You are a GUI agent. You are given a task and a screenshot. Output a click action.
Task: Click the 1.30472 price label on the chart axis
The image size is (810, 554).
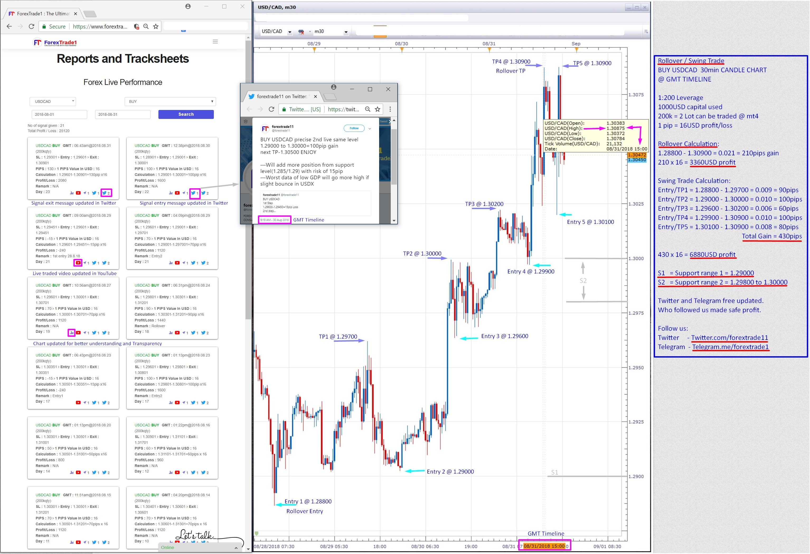pyautogui.click(x=637, y=155)
